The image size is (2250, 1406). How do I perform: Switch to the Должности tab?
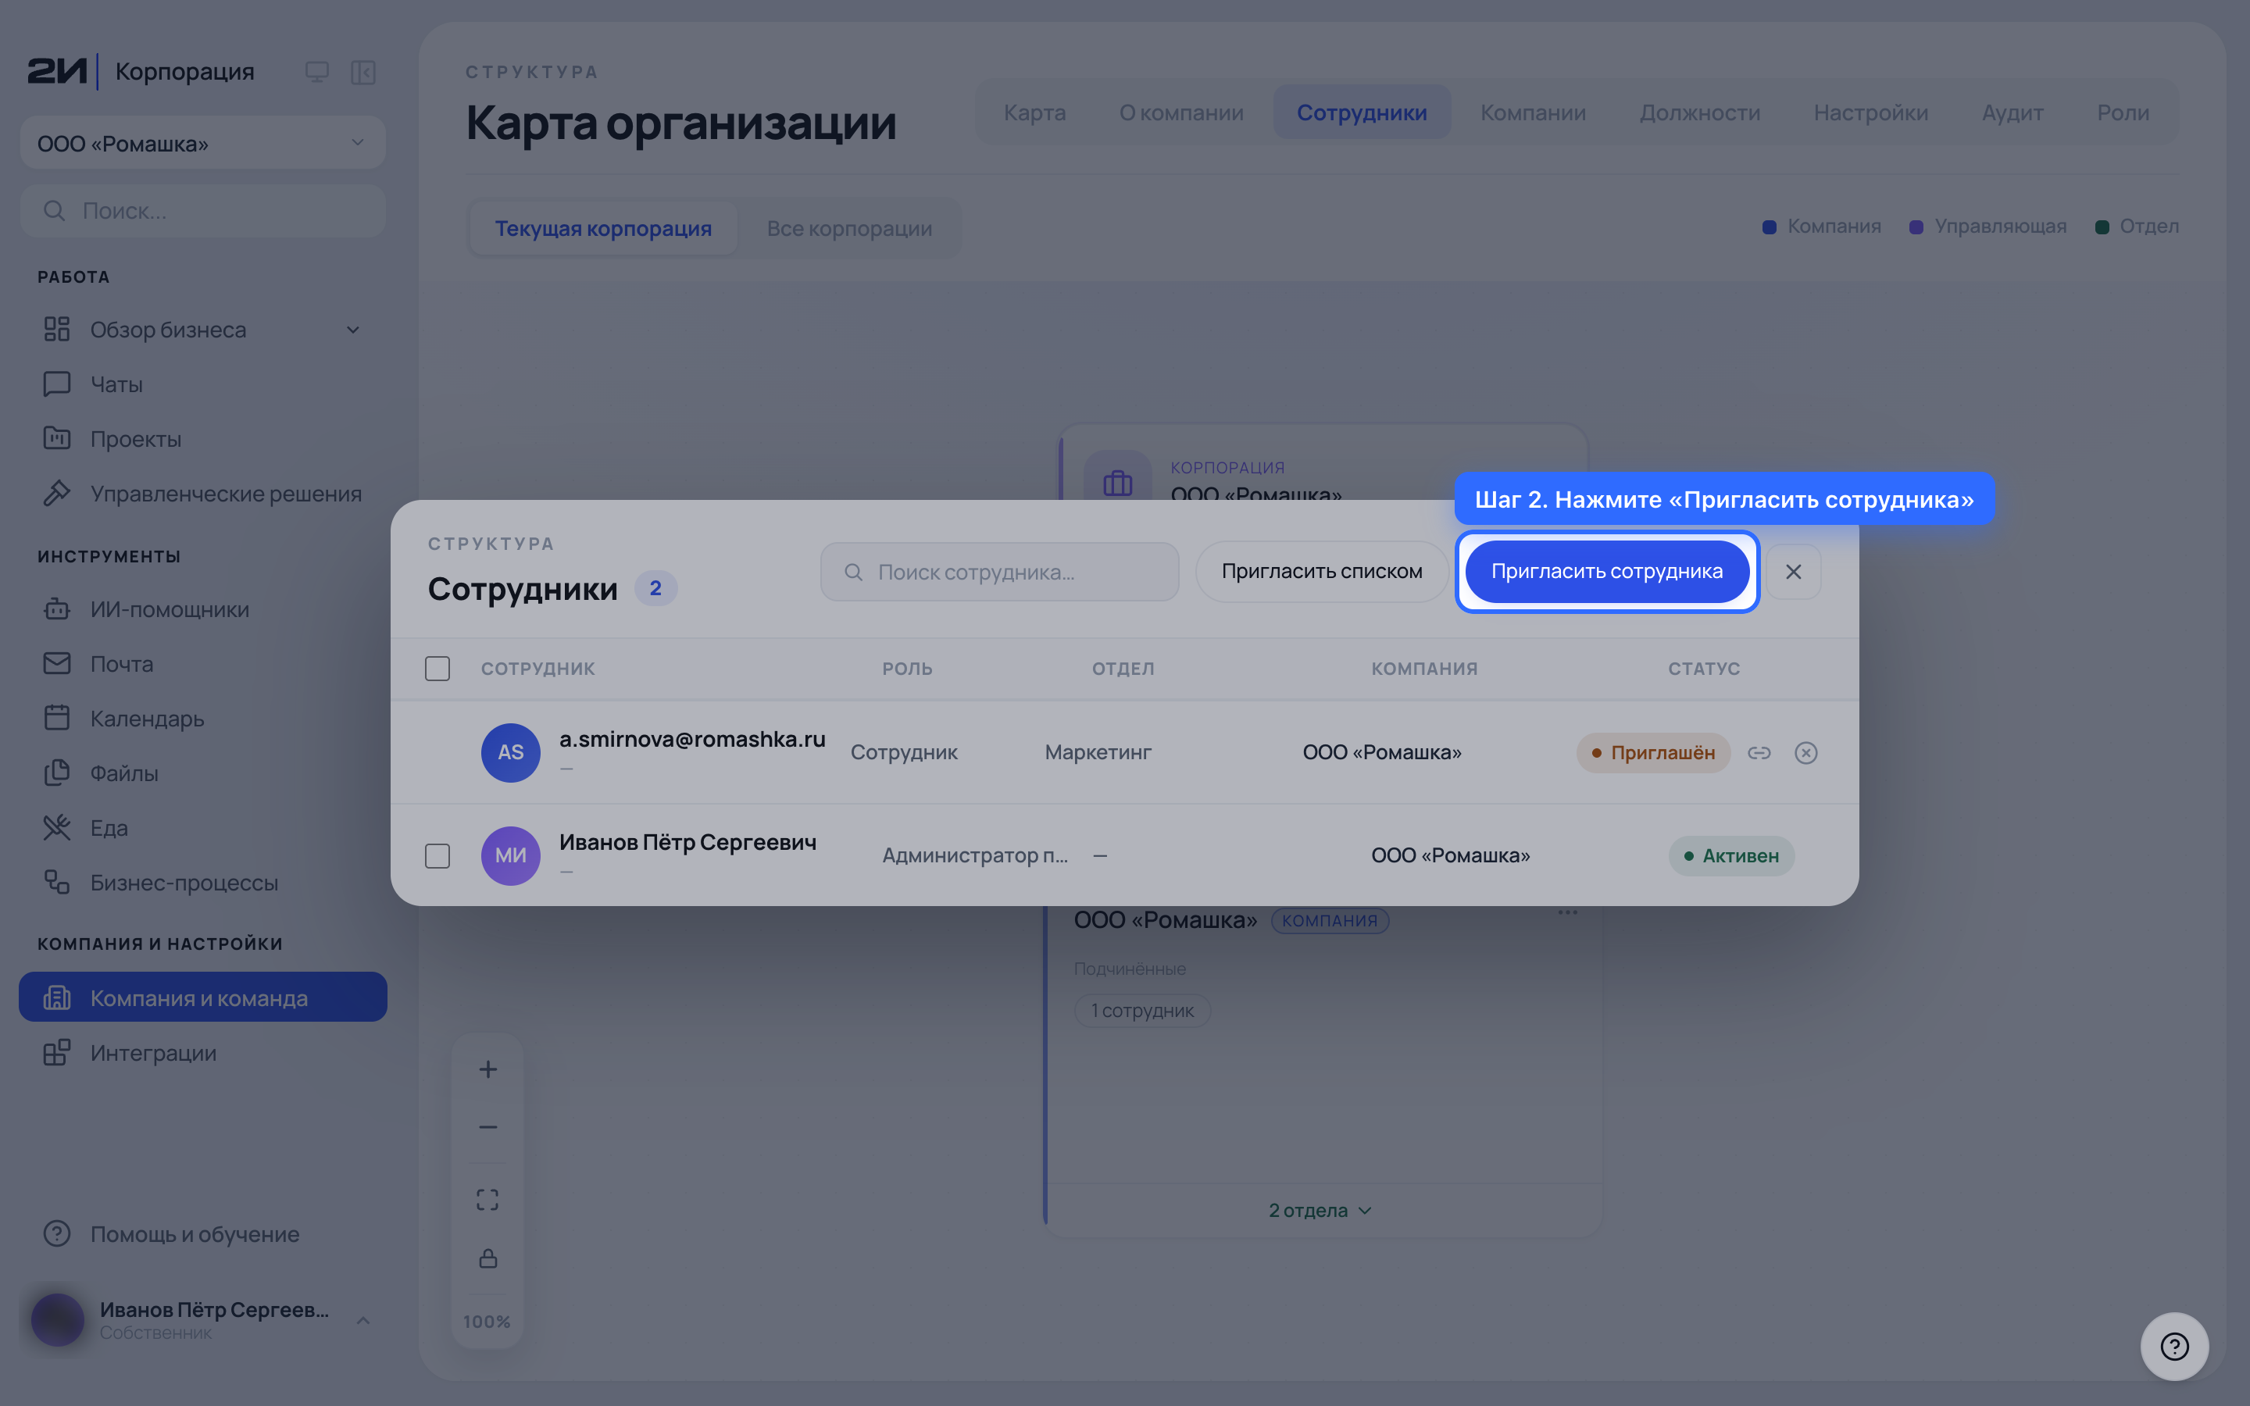[1699, 112]
